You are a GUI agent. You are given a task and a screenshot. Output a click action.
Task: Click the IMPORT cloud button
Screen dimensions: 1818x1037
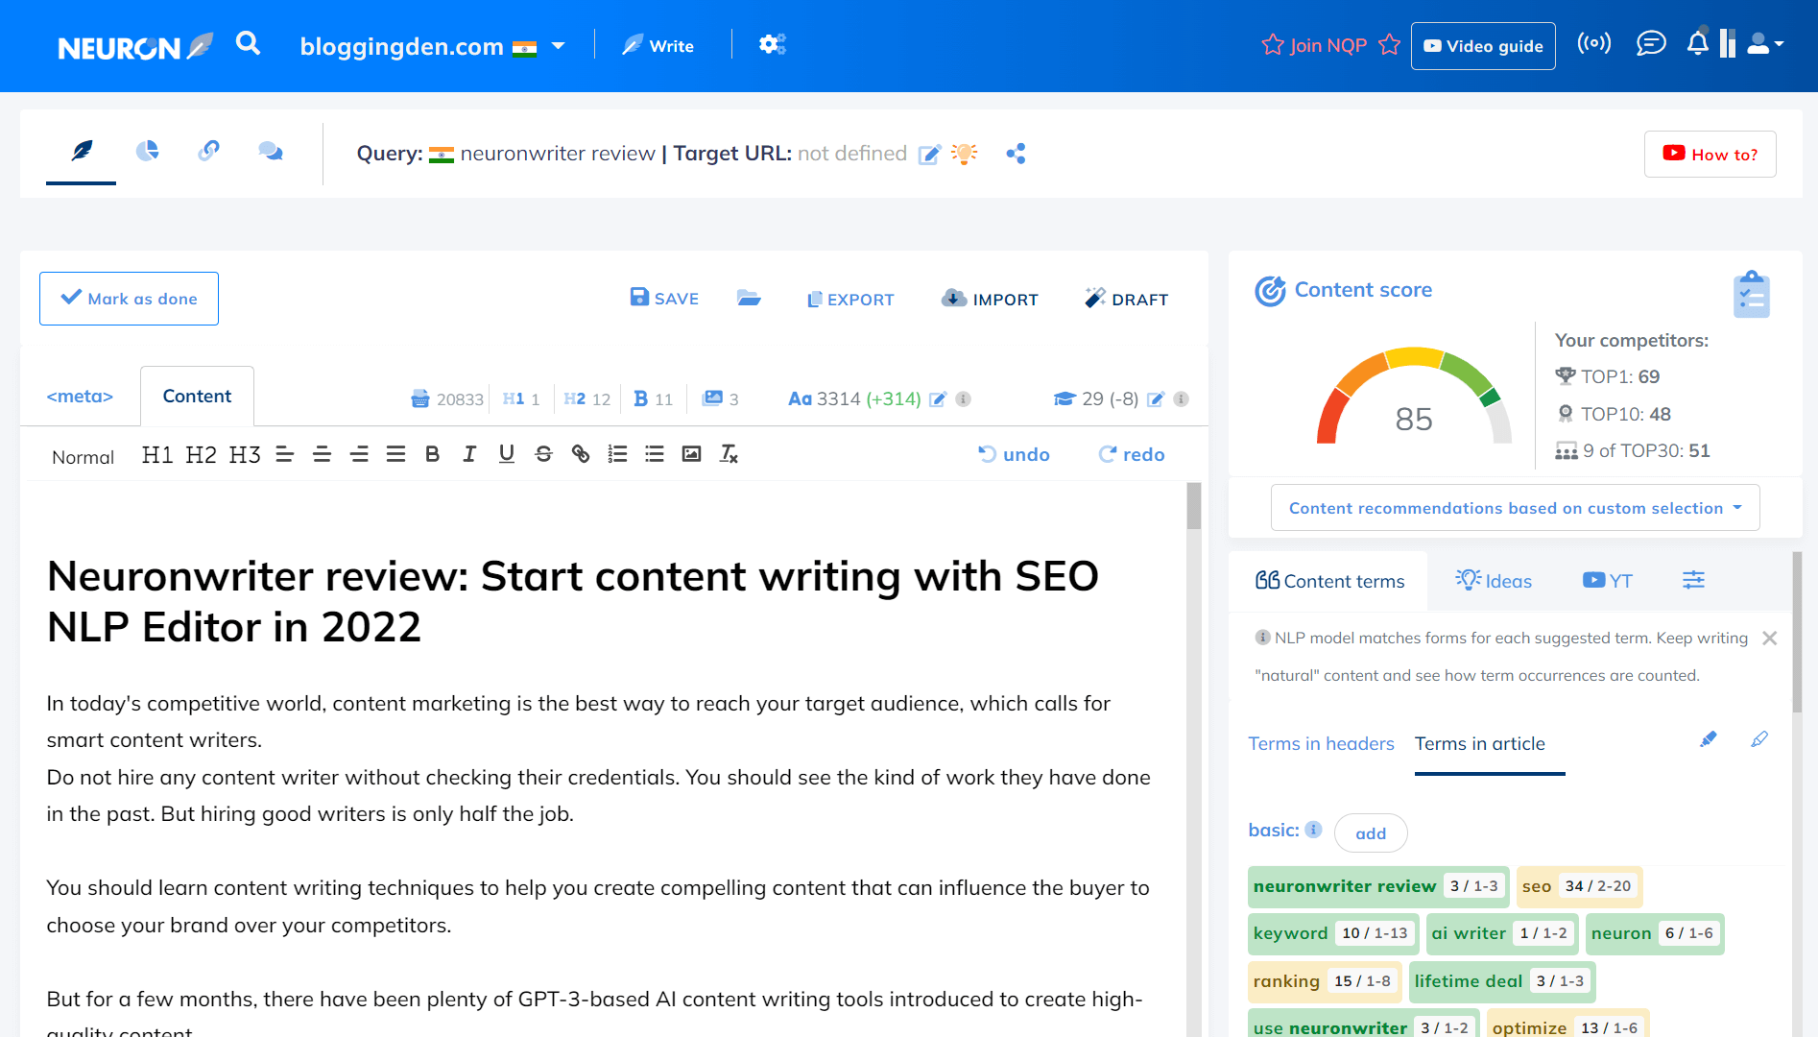990,300
